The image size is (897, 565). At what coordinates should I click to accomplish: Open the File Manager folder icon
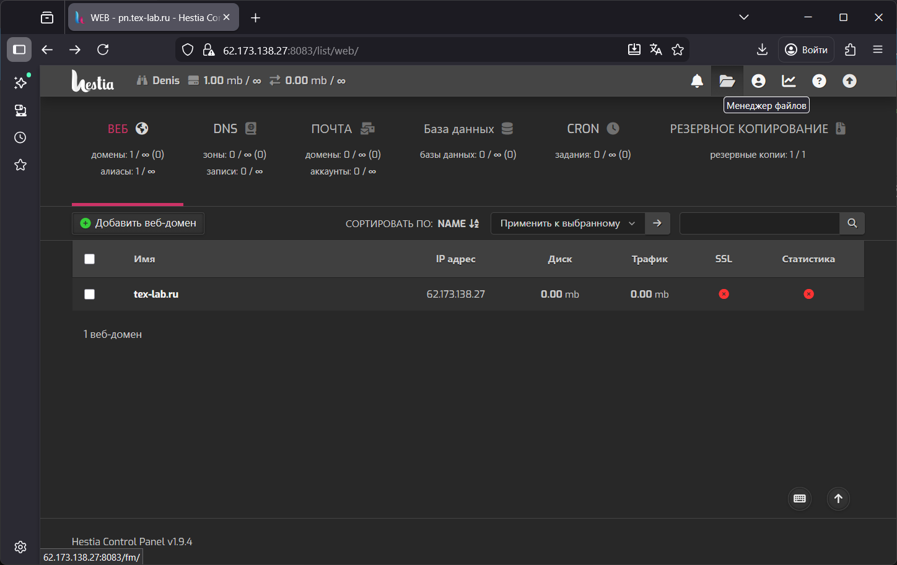tap(727, 81)
